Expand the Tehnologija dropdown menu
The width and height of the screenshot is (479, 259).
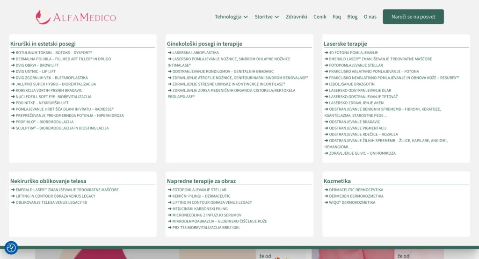pyautogui.click(x=231, y=17)
